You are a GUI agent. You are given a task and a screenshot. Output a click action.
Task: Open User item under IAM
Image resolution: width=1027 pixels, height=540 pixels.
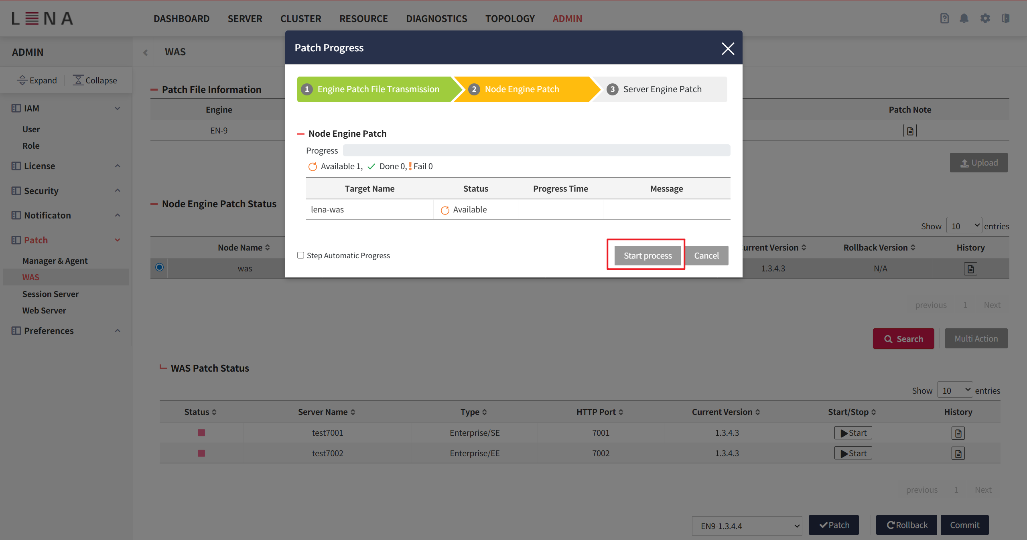pyautogui.click(x=31, y=129)
